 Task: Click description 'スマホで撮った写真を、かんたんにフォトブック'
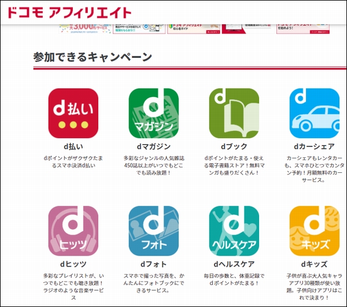[x=154, y=283]
